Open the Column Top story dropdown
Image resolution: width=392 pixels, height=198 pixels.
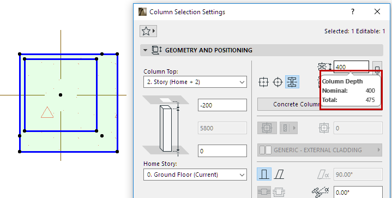pos(195,82)
